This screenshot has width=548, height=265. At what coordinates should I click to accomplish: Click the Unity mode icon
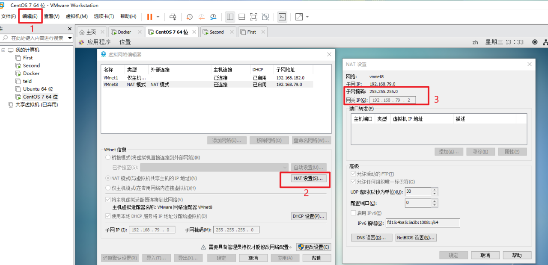click(265, 17)
